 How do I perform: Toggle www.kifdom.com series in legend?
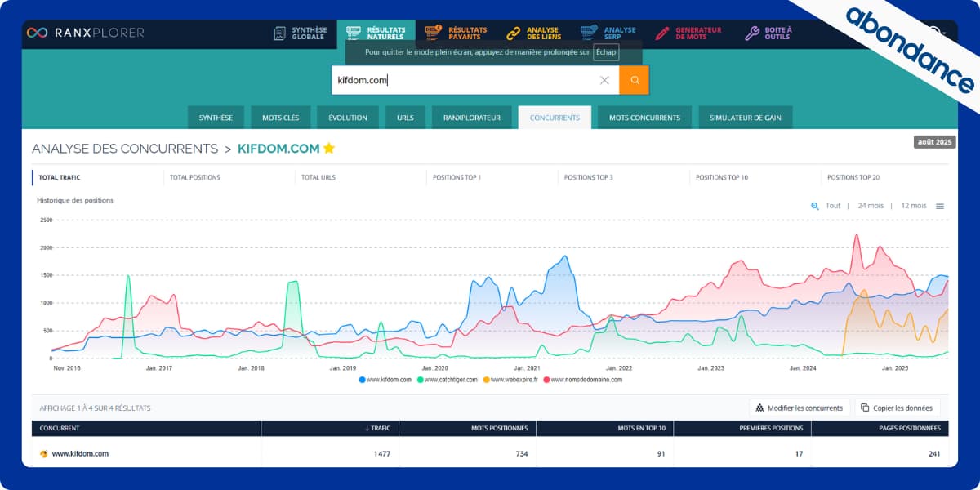(x=386, y=380)
